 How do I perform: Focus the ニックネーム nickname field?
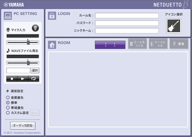[127, 31]
